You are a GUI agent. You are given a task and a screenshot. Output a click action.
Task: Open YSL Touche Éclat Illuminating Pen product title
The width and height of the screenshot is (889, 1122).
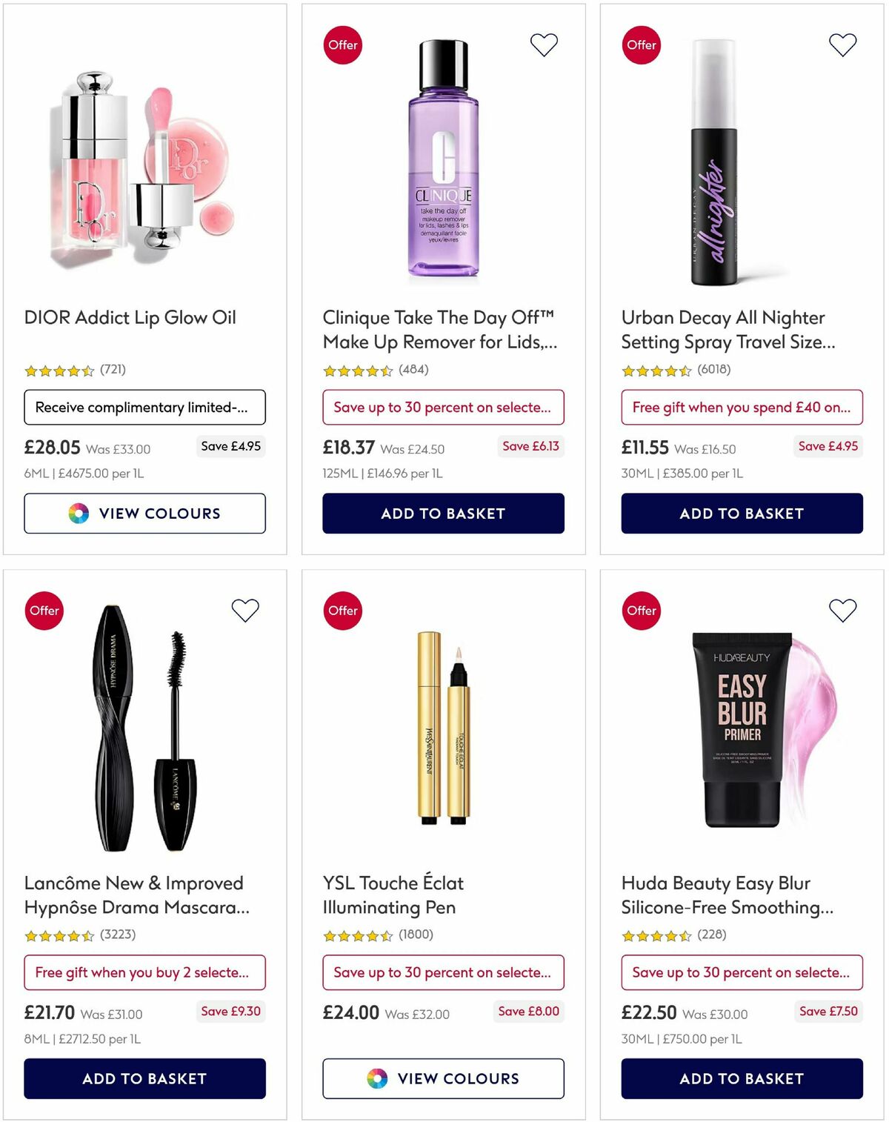[391, 895]
